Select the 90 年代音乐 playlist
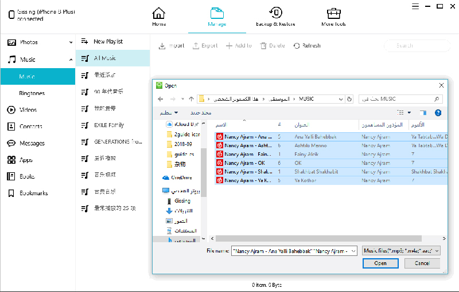This screenshot has height=292, width=459. (x=112, y=92)
